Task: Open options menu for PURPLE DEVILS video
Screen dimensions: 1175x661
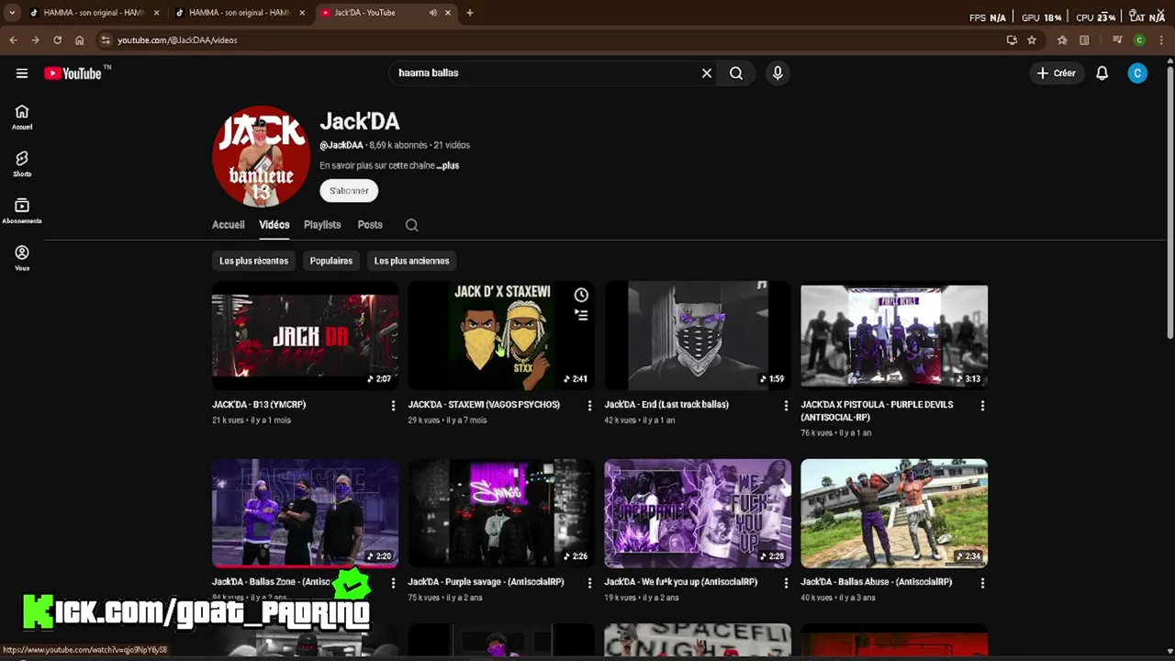Action: click(982, 406)
